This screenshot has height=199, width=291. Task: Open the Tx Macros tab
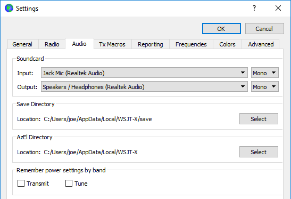pyautogui.click(x=112, y=44)
